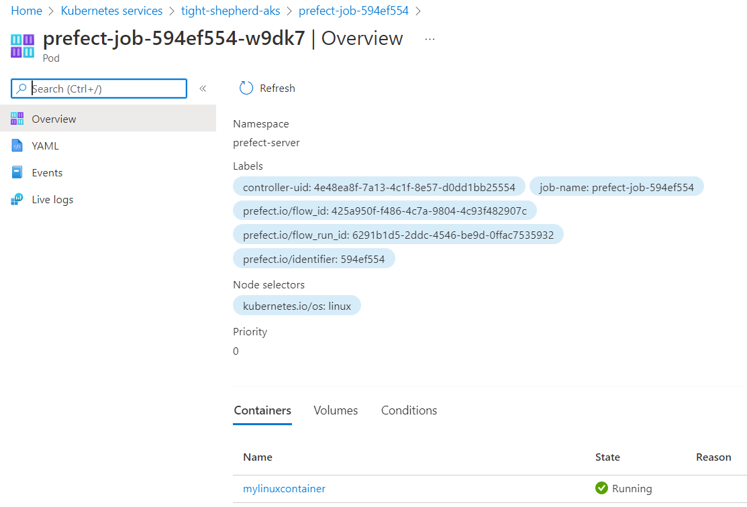The image size is (747, 507).
Task: Open the tight-shepherd-aks breadcrumb link
Action: (x=231, y=11)
